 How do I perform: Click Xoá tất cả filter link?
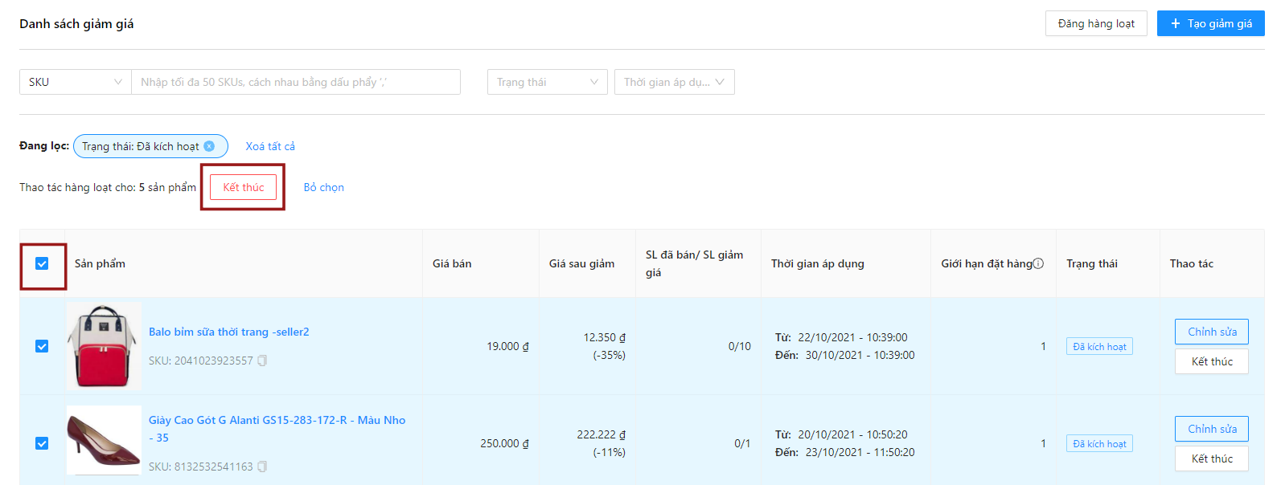click(270, 146)
